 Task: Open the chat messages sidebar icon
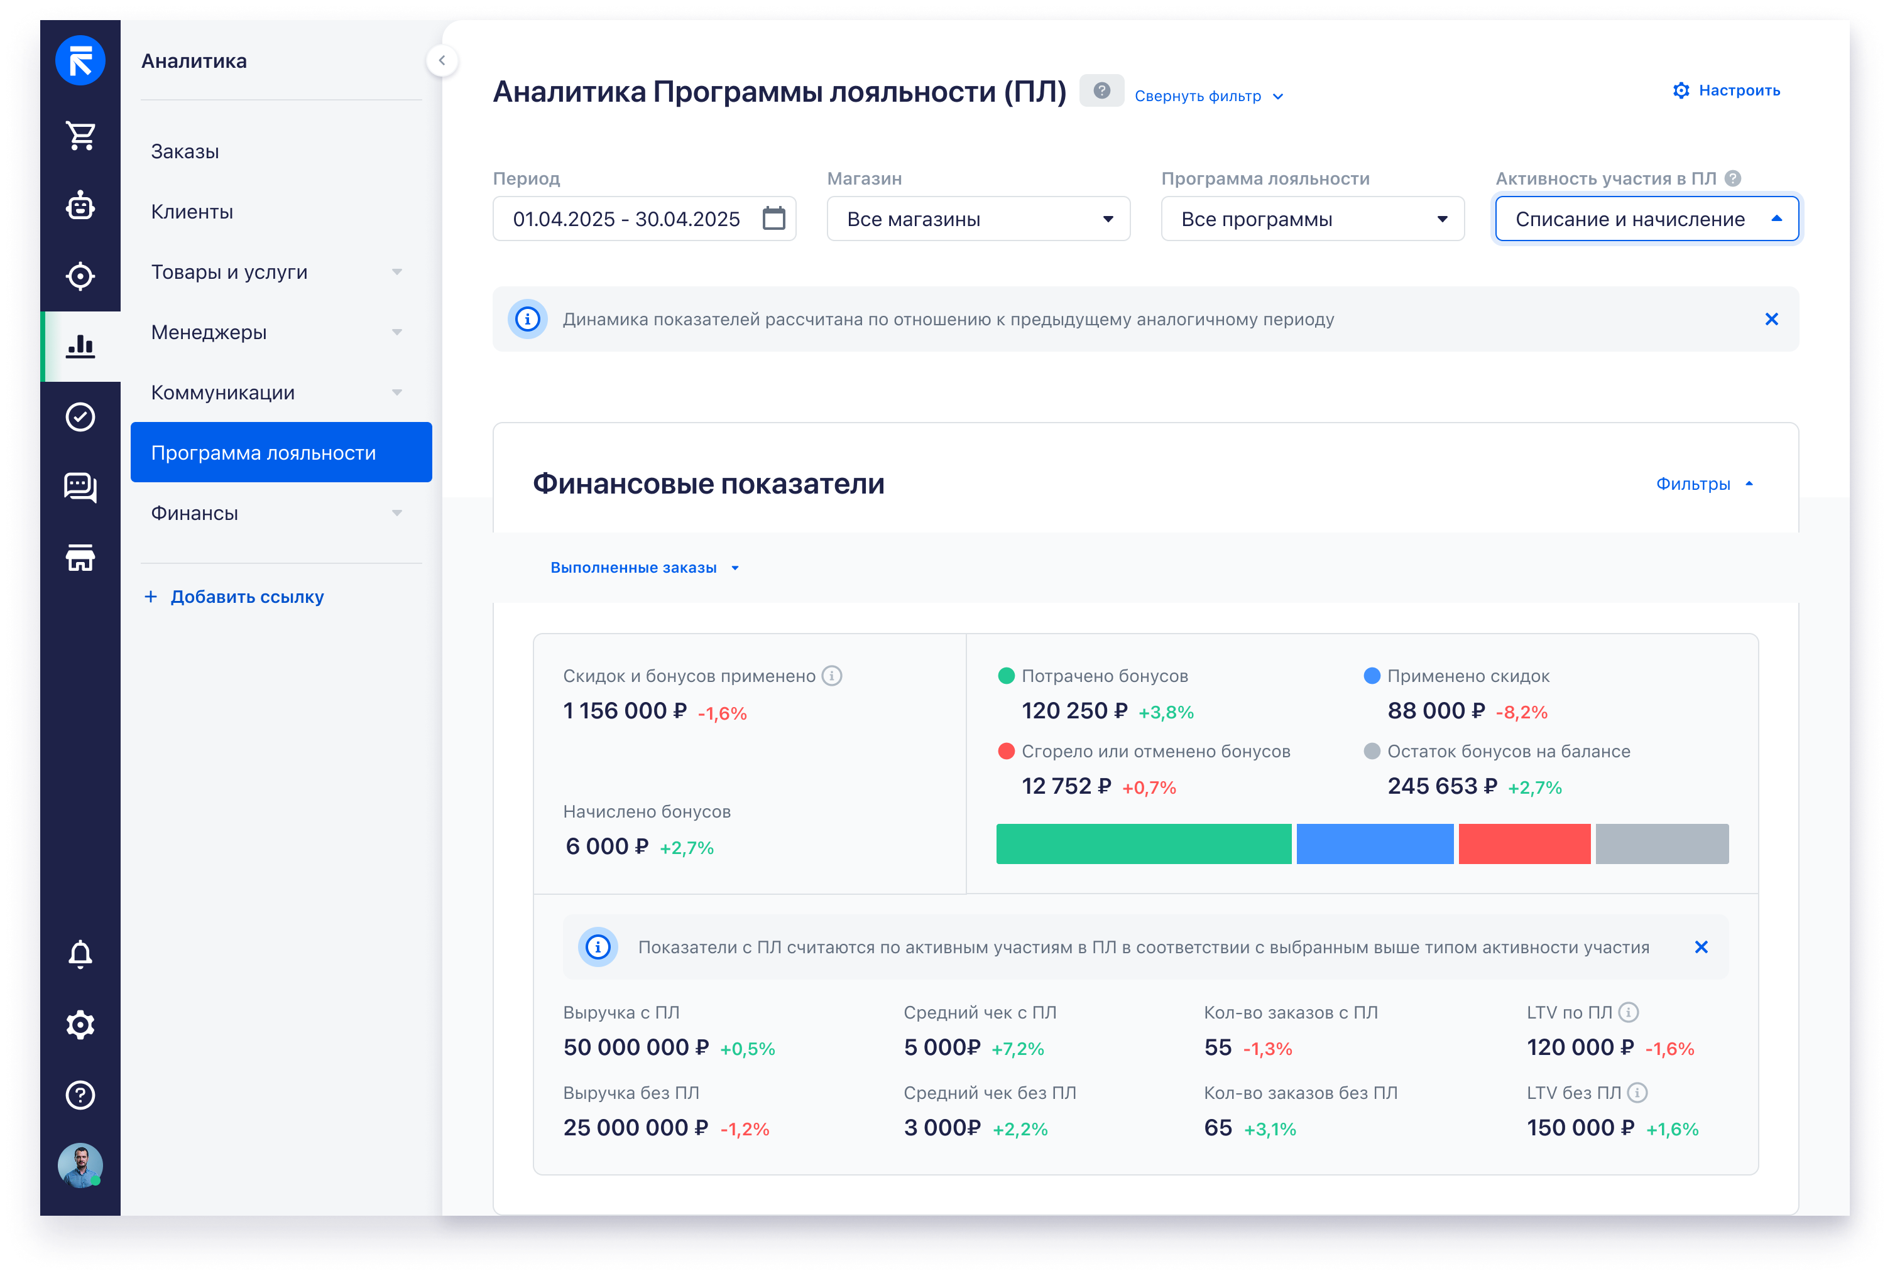(x=80, y=488)
